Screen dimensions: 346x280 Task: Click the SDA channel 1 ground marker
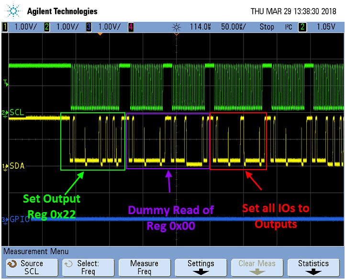tap(5, 167)
